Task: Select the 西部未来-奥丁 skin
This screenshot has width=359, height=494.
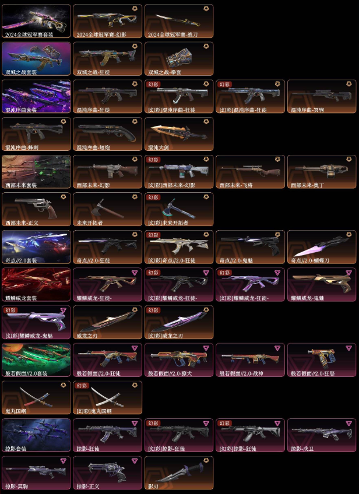Action: click(x=322, y=172)
